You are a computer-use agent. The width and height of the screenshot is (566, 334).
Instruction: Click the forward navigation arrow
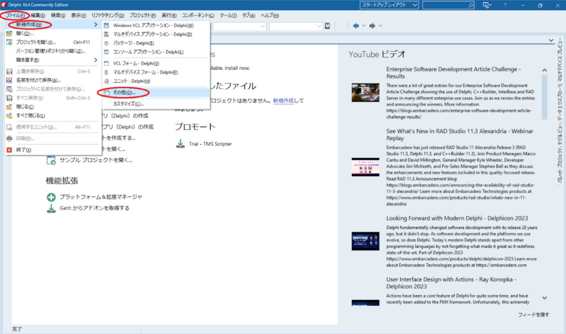point(372,26)
